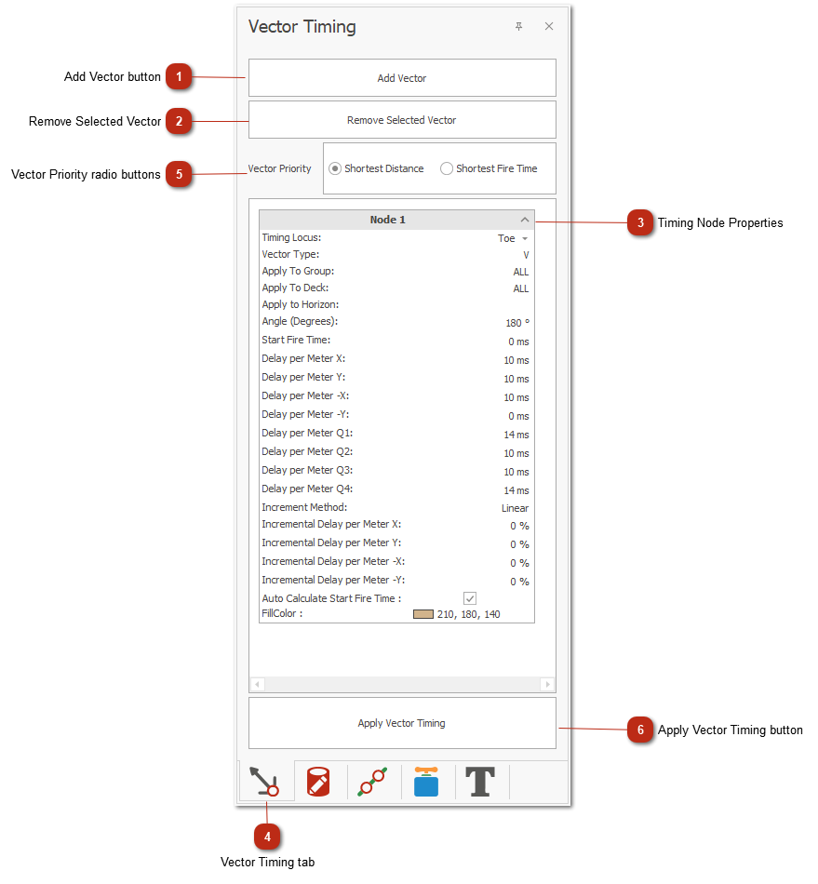The width and height of the screenshot is (818, 884).
Task: Select Shortest Distance vector priority
Action: [x=335, y=168]
